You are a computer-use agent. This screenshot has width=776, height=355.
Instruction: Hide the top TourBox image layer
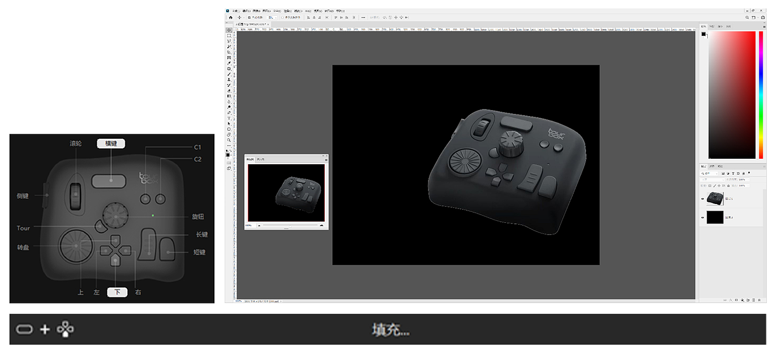pyautogui.click(x=703, y=199)
